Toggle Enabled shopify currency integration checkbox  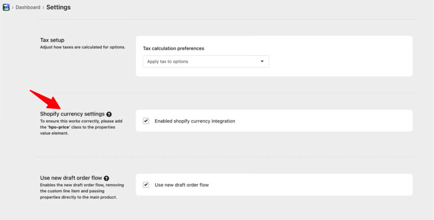(x=146, y=121)
